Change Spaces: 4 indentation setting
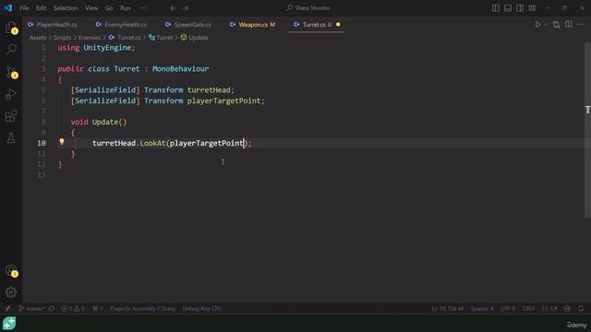This screenshot has height=332, width=591. [482, 308]
